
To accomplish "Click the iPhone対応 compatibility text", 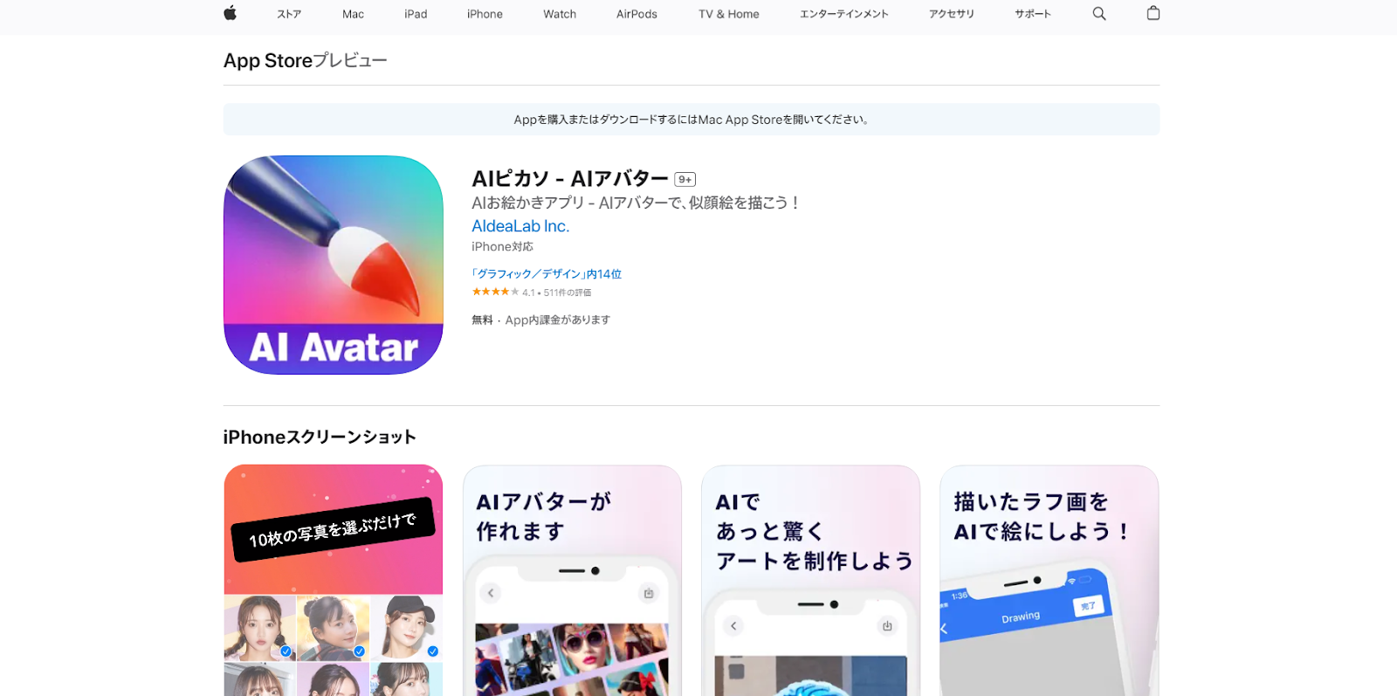I will point(502,247).
